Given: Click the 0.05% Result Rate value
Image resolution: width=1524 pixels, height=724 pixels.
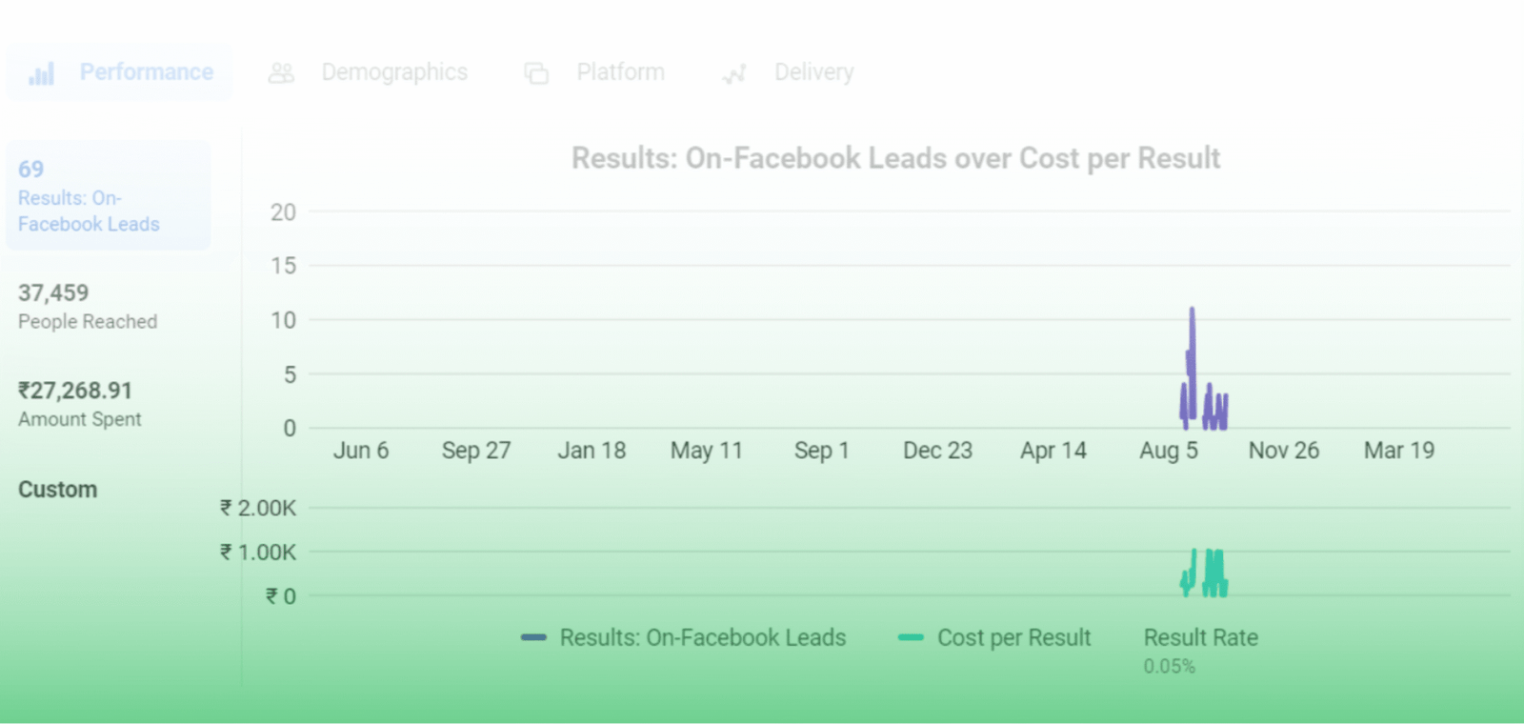Looking at the screenshot, I should [x=1169, y=667].
